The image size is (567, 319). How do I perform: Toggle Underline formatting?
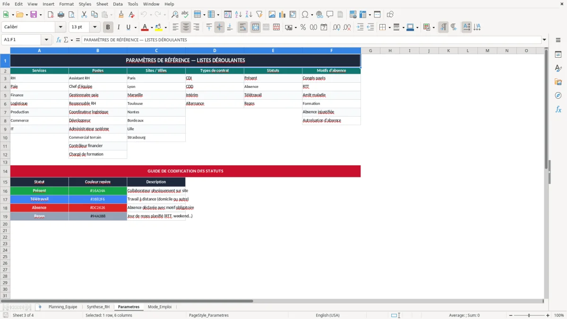click(x=128, y=27)
